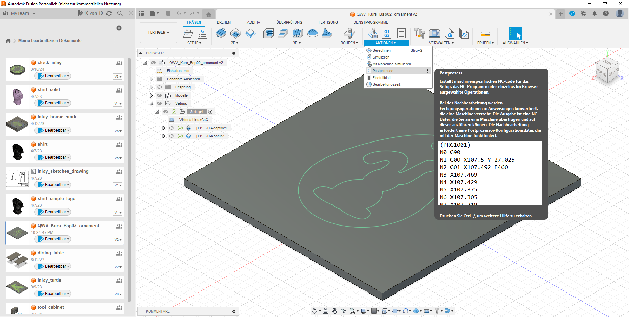The image size is (629, 317).
Task: Click the measure icon above PRÜFEN
Action: [x=485, y=33]
